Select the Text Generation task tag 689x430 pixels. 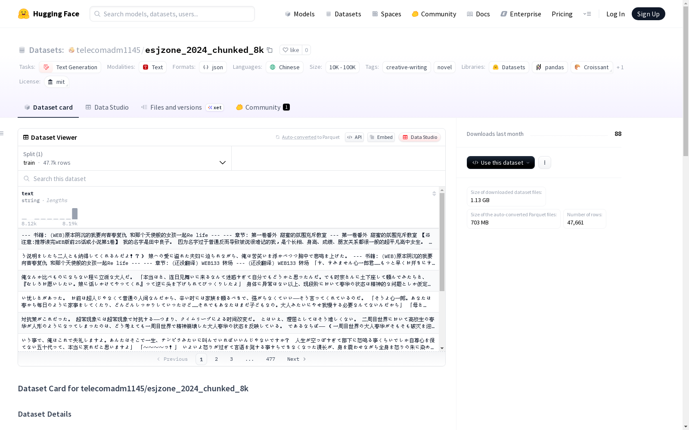(x=70, y=67)
